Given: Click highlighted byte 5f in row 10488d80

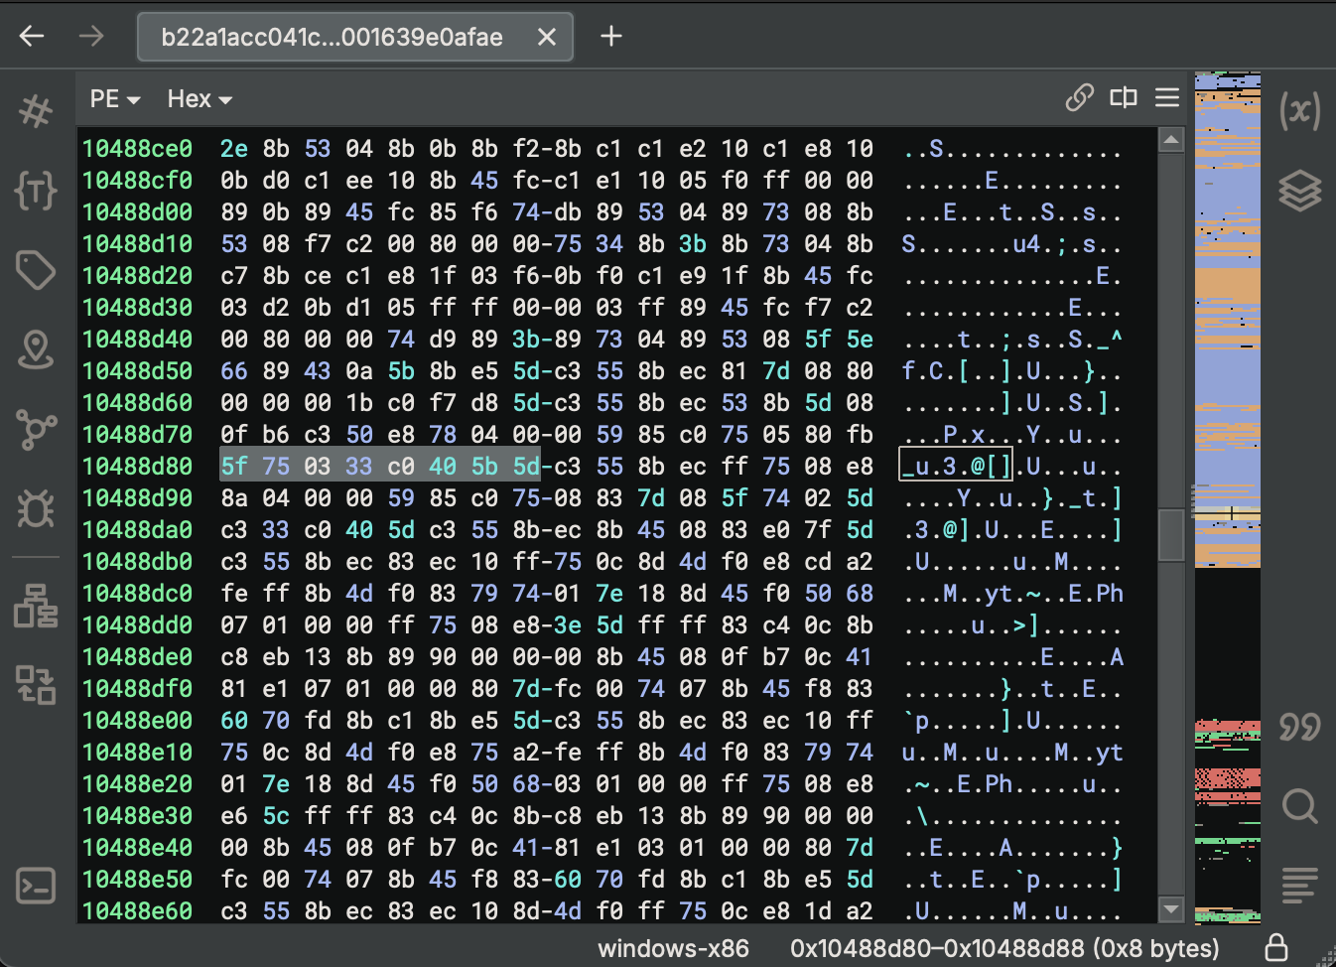Looking at the screenshot, I should click(x=234, y=467).
